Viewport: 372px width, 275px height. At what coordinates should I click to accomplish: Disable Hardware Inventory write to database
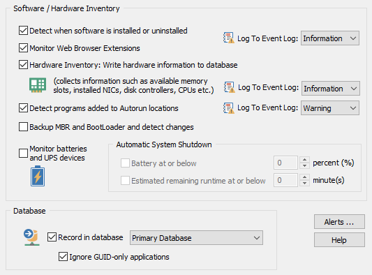pyautogui.click(x=23, y=65)
